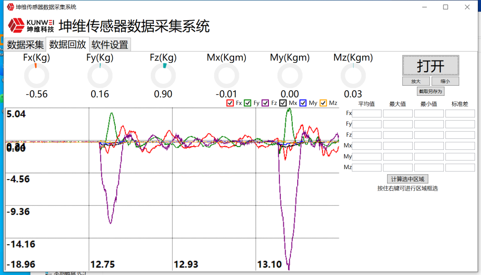Click the KUNWEI logo in header
Screen dimensions: 481x275
pos(31,26)
